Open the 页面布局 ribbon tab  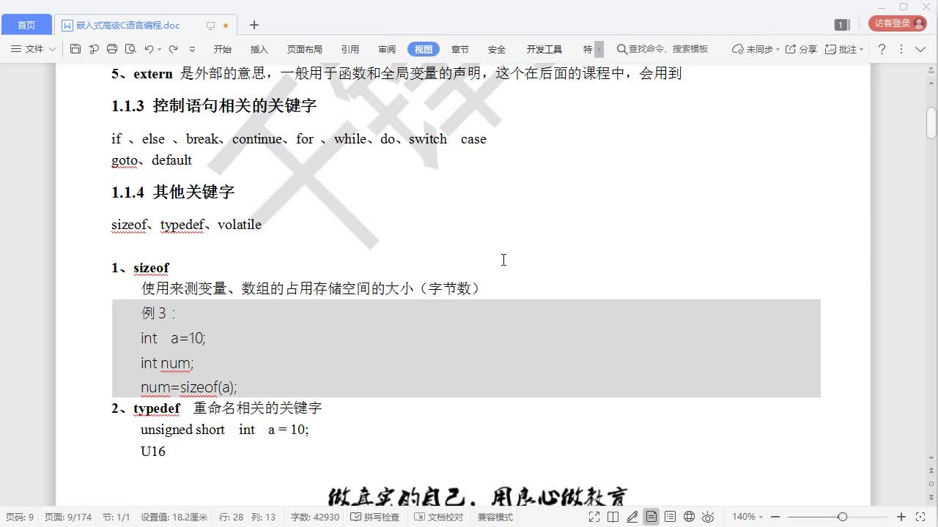[305, 49]
